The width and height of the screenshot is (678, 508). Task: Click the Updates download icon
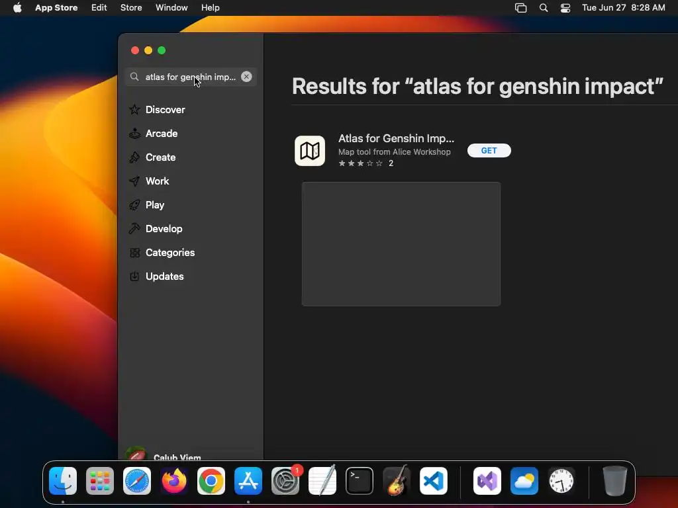pos(134,276)
